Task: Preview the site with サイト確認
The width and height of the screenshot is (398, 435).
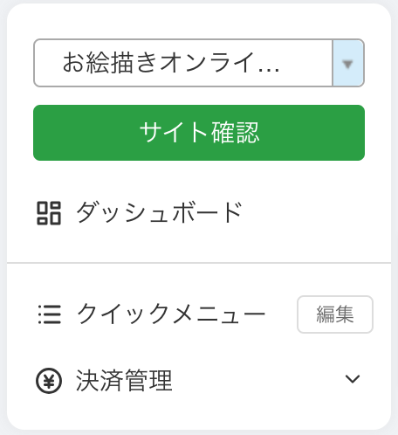Action: pos(199,133)
